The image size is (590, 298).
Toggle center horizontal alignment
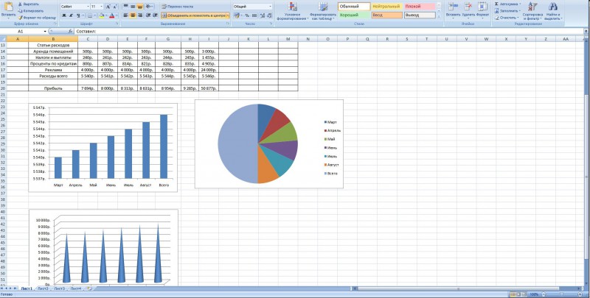pos(133,15)
